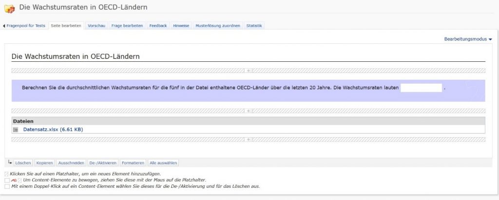Click the question pool icon beside the title
Screen dimensions: 499x200
[9, 8]
